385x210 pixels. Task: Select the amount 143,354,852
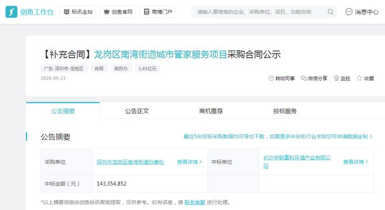[111, 184]
